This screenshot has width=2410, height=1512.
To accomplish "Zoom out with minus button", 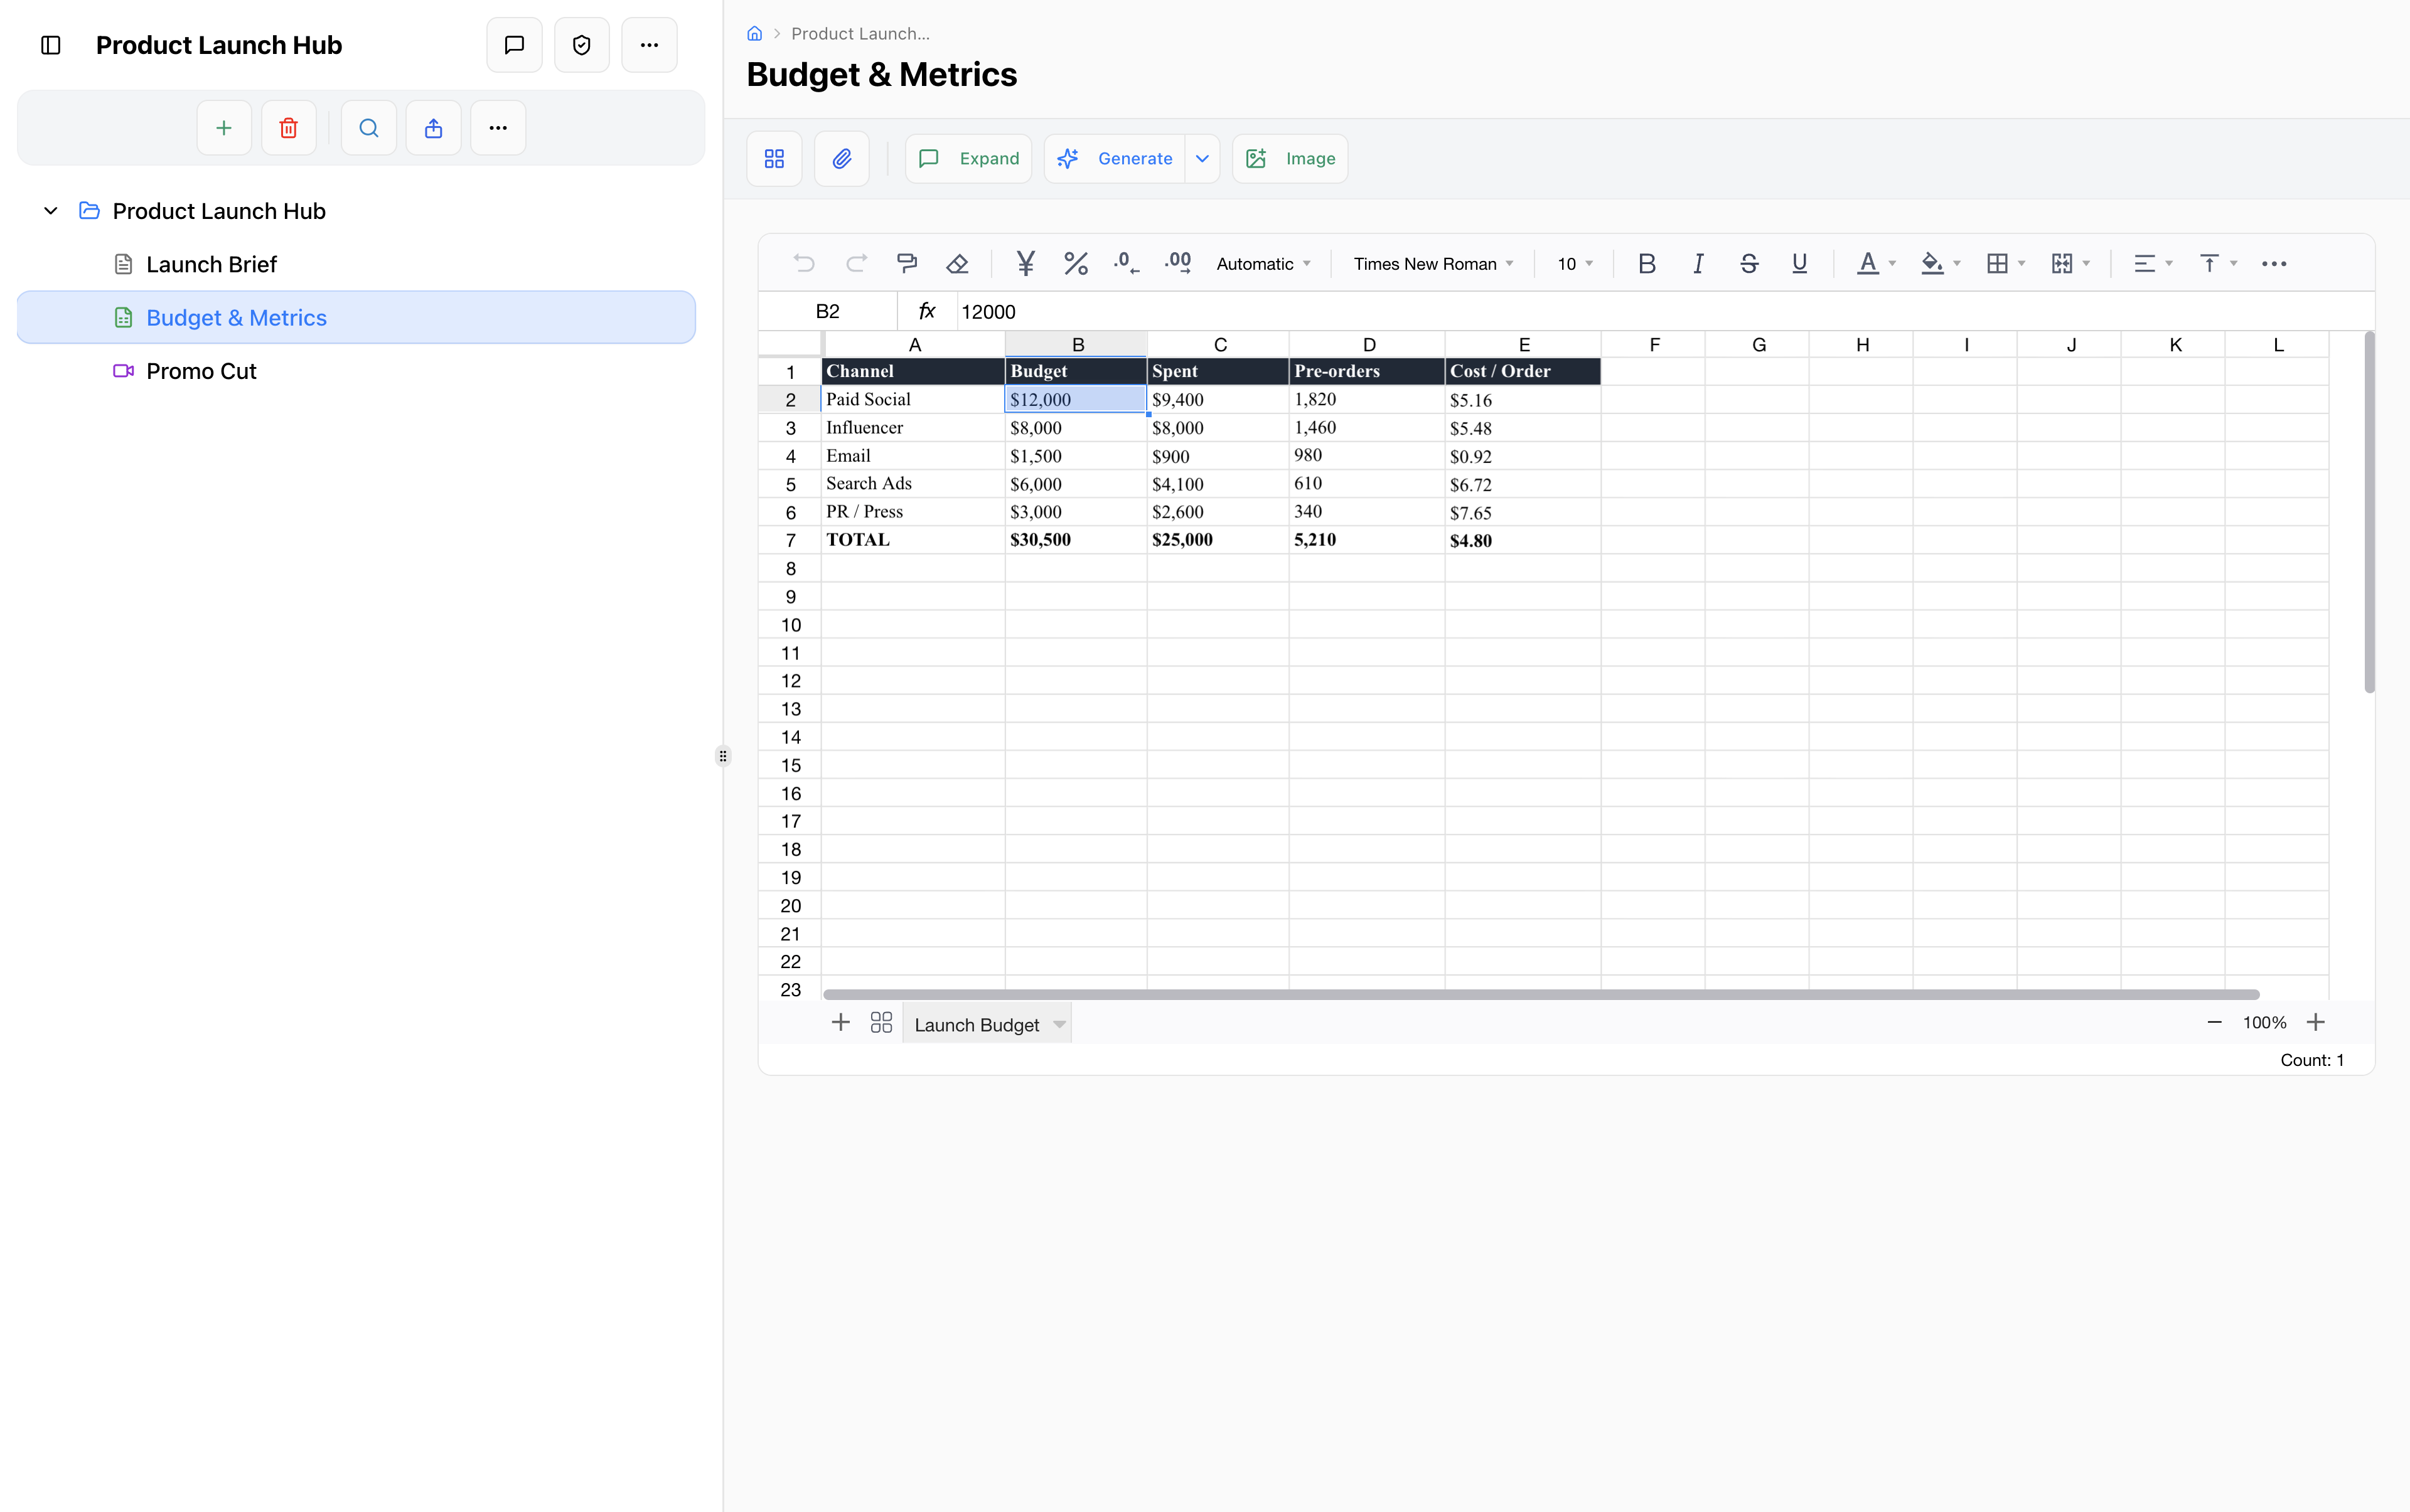I will pyautogui.click(x=2215, y=1022).
